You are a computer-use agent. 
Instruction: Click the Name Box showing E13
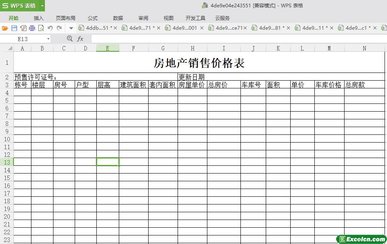[x=23, y=39]
